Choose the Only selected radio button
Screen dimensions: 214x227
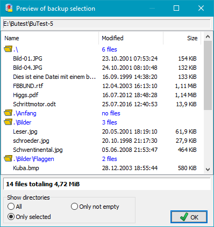pyautogui.click(x=11, y=217)
